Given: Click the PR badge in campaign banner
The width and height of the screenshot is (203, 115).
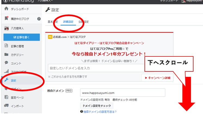Looking at the screenshot, I should click(x=50, y=37).
